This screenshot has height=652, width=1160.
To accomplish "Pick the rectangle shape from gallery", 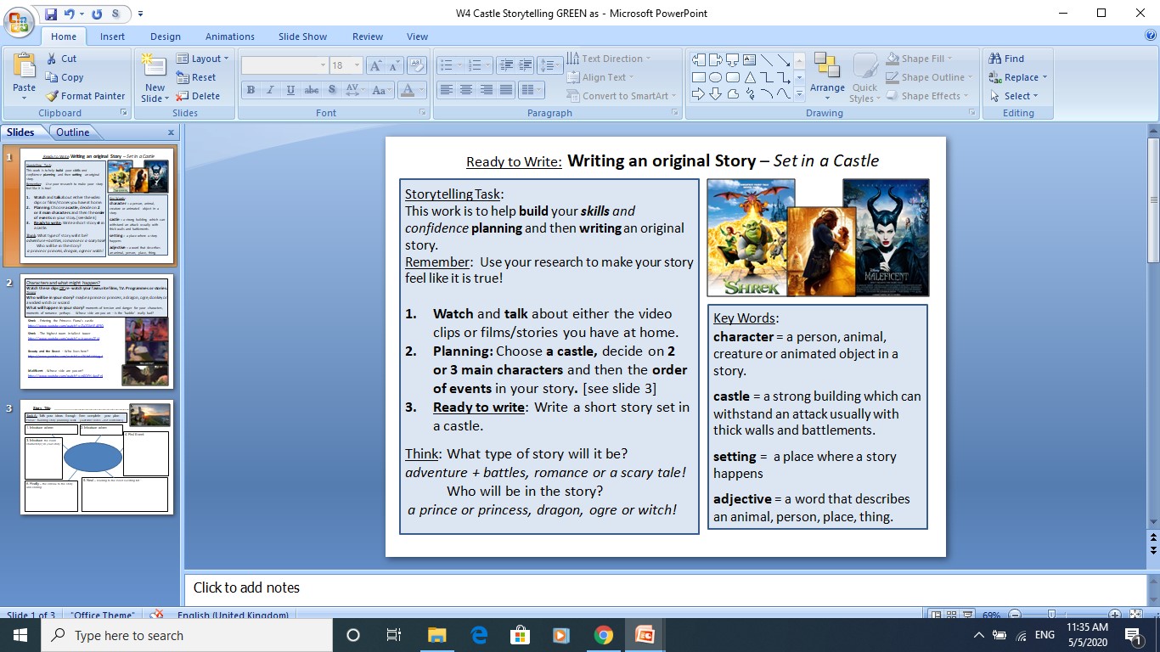I will pos(699,77).
